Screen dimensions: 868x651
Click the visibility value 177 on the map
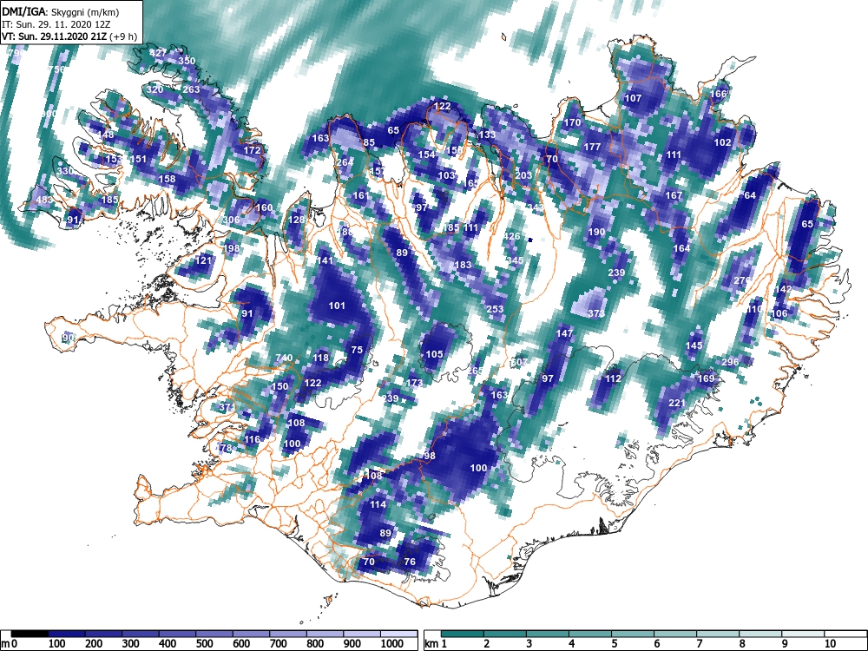point(592,147)
